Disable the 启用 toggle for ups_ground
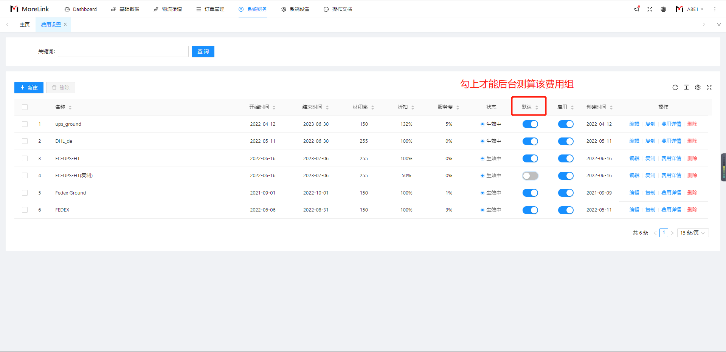 coord(565,124)
